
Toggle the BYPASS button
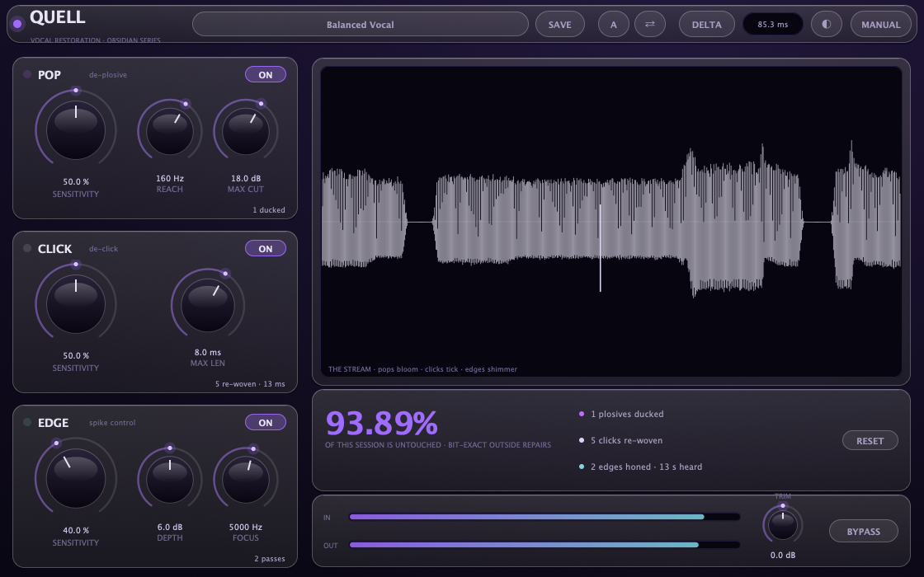pyautogui.click(x=863, y=531)
